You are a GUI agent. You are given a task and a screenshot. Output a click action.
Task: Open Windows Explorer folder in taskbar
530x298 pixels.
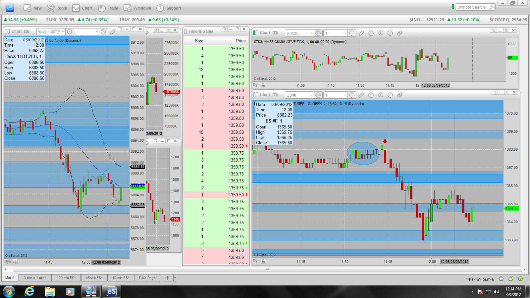pyautogui.click(x=50, y=292)
